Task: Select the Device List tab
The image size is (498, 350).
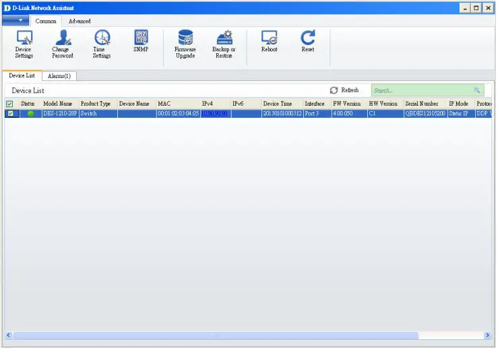Action: click(x=22, y=75)
